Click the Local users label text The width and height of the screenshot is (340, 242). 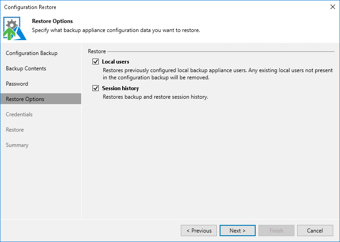(x=116, y=62)
